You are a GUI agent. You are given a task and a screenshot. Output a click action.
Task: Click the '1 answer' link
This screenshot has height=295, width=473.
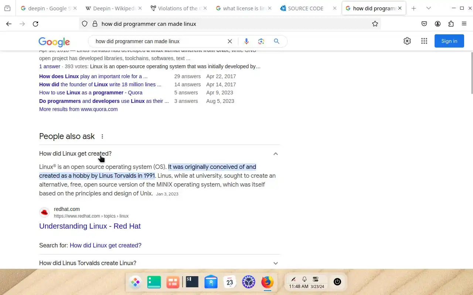pyautogui.click(x=50, y=66)
